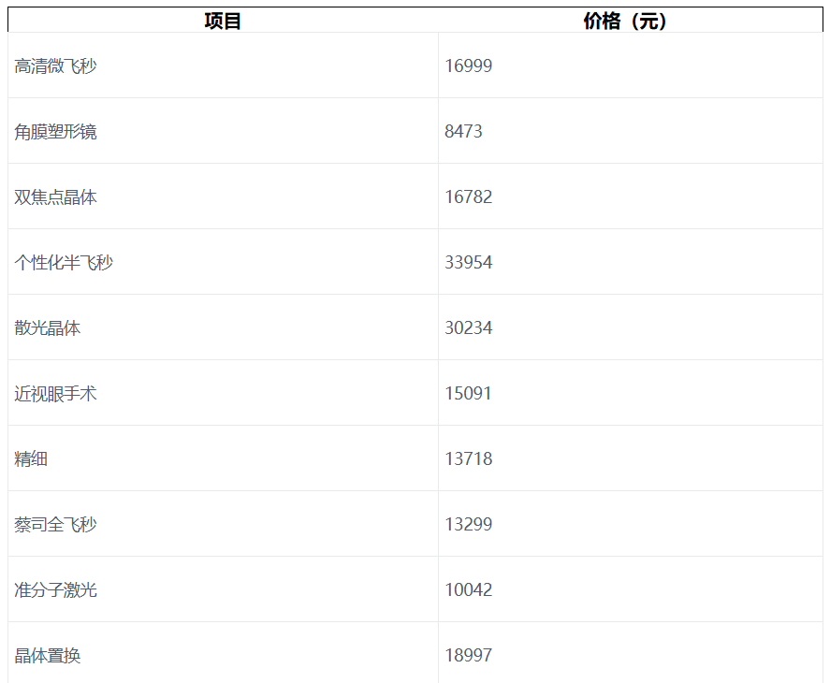Select the 精细 cell
830x683 pixels.
31,458
